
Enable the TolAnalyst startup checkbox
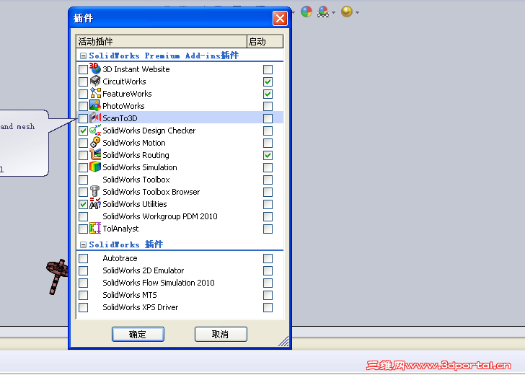click(268, 229)
